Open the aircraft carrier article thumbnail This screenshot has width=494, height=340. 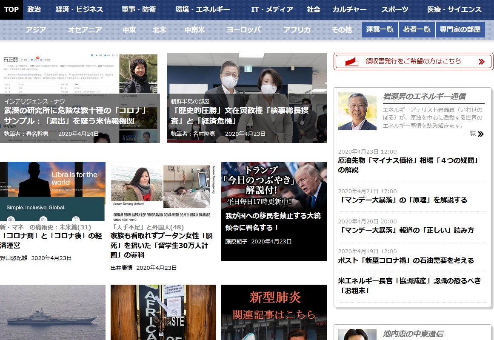click(53, 312)
